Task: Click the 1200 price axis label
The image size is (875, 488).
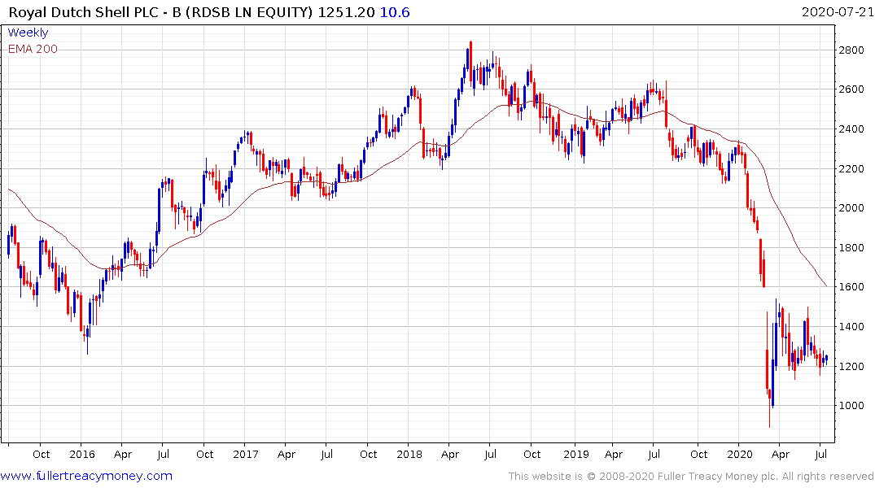Action: click(851, 367)
